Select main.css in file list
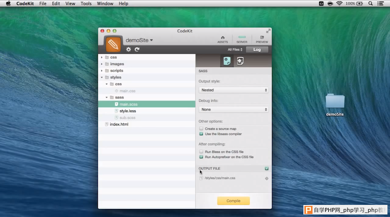The image size is (390, 217). [147, 91]
